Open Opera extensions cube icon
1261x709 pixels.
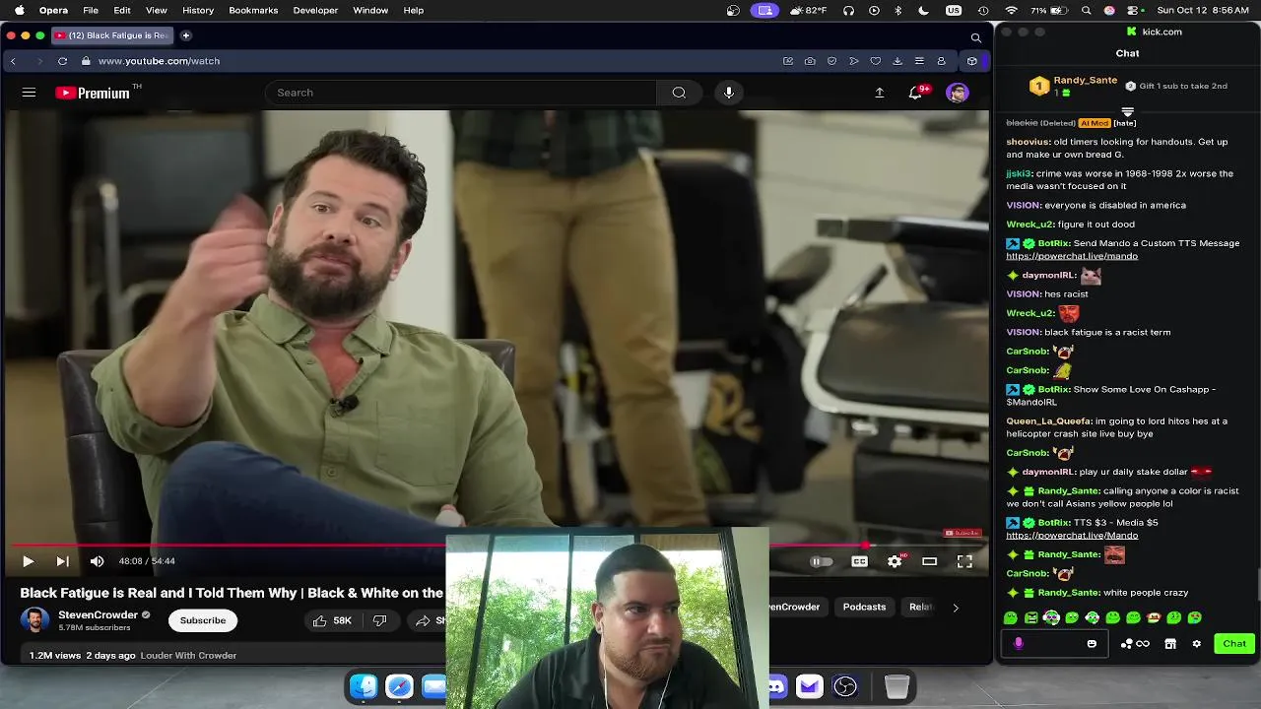pyautogui.click(x=972, y=61)
